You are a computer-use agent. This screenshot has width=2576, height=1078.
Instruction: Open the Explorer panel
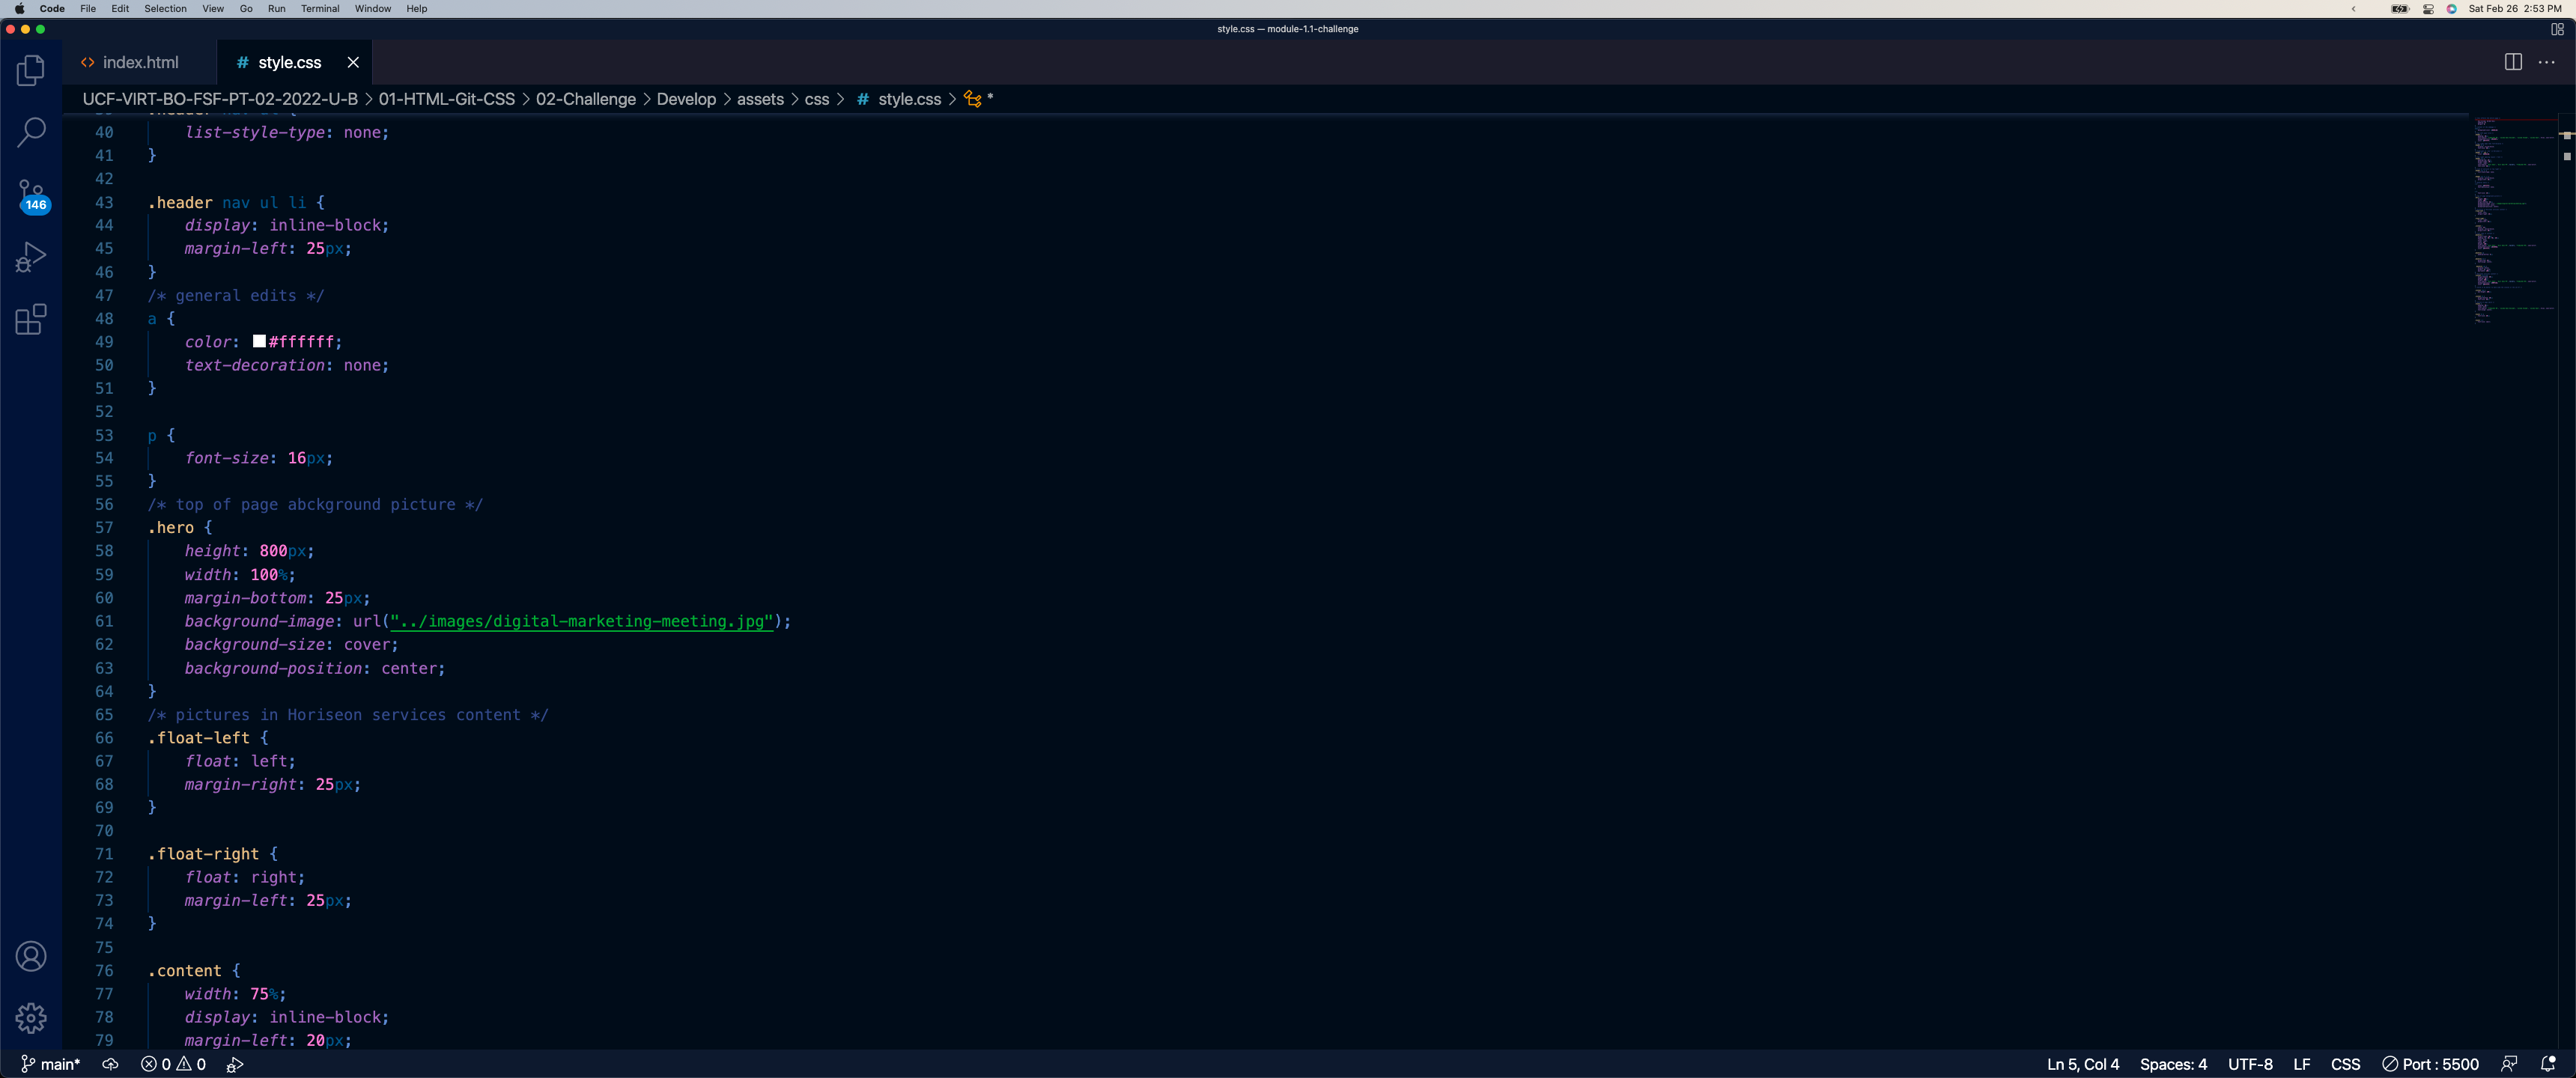click(x=31, y=70)
